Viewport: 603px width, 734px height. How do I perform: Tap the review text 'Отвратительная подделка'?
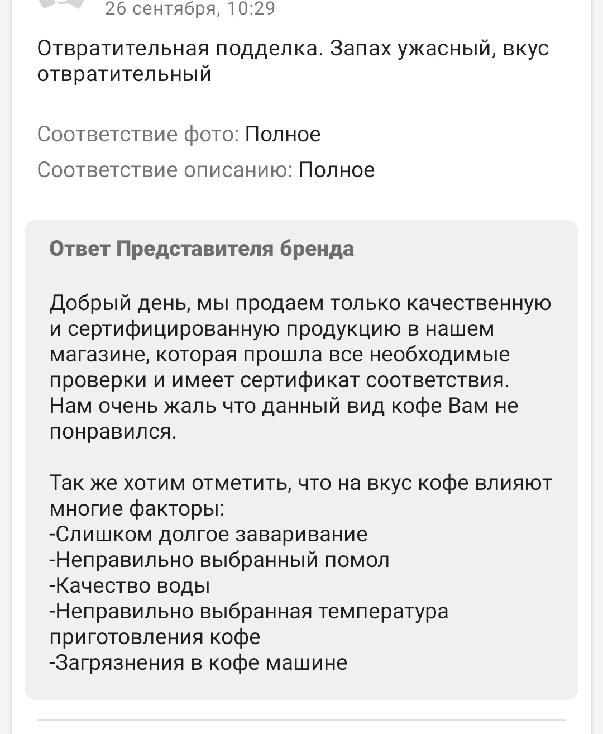point(178,49)
